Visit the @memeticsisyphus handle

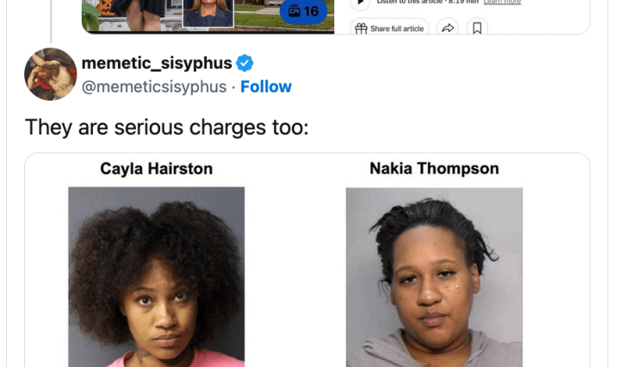[x=154, y=87]
